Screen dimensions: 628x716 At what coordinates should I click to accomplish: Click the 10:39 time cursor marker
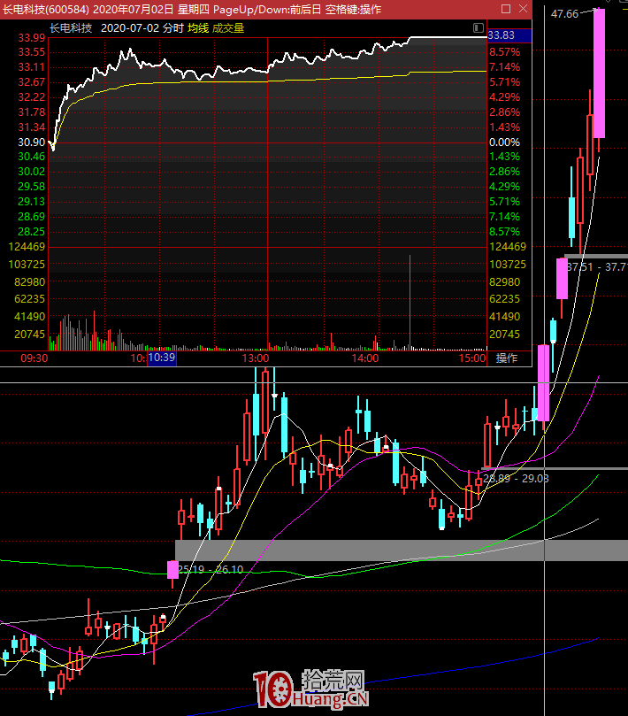coord(161,358)
